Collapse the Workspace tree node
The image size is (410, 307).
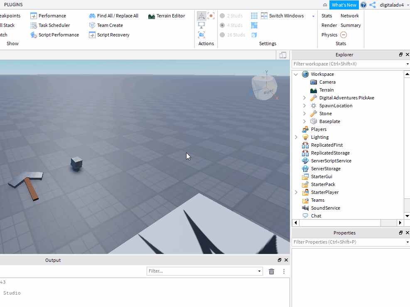296,74
